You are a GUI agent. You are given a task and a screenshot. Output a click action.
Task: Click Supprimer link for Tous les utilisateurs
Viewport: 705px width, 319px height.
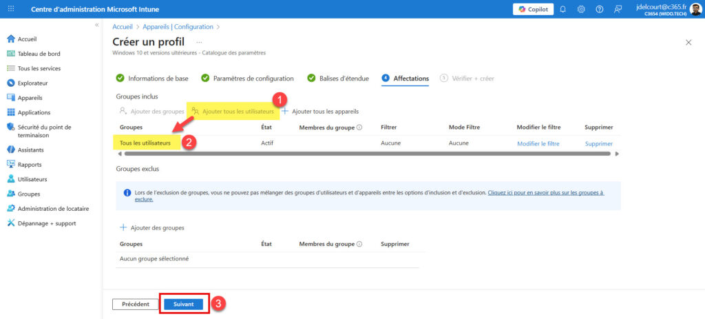tap(598, 143)
